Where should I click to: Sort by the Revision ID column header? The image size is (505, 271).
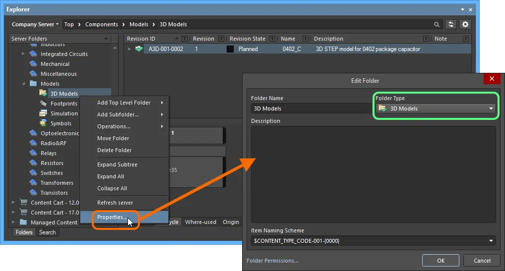click(141, 39)
